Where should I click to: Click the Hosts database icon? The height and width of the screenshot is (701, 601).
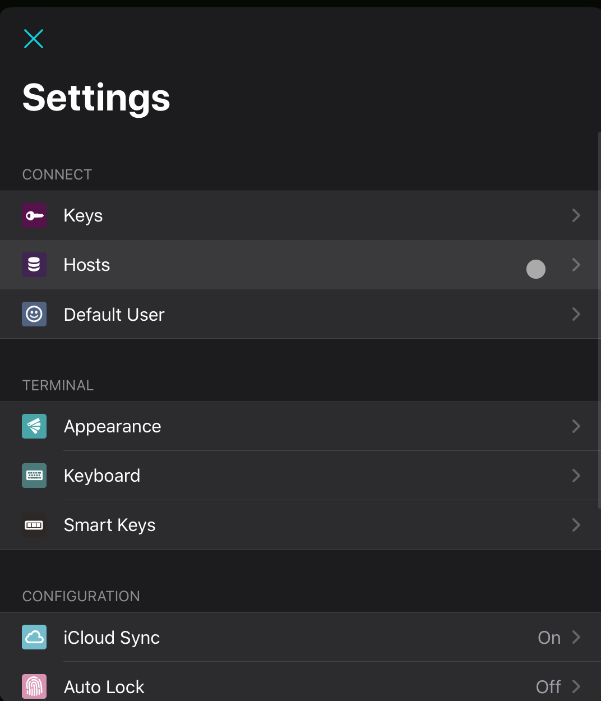34,265
